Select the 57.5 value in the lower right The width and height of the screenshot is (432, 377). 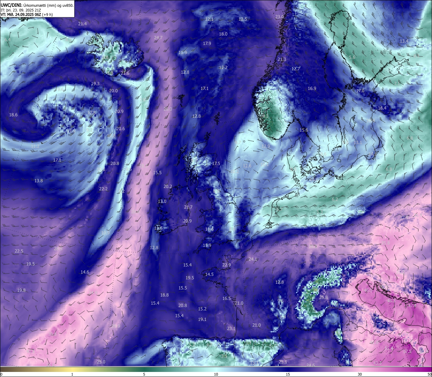[x=407, y=351]
